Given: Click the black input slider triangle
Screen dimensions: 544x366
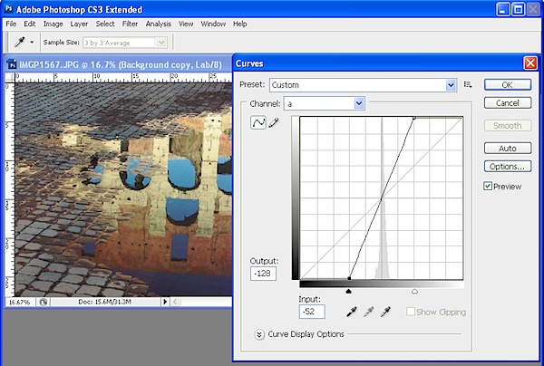Looking at the screenshot, I should pyautogui.click(x=349, y=292).
